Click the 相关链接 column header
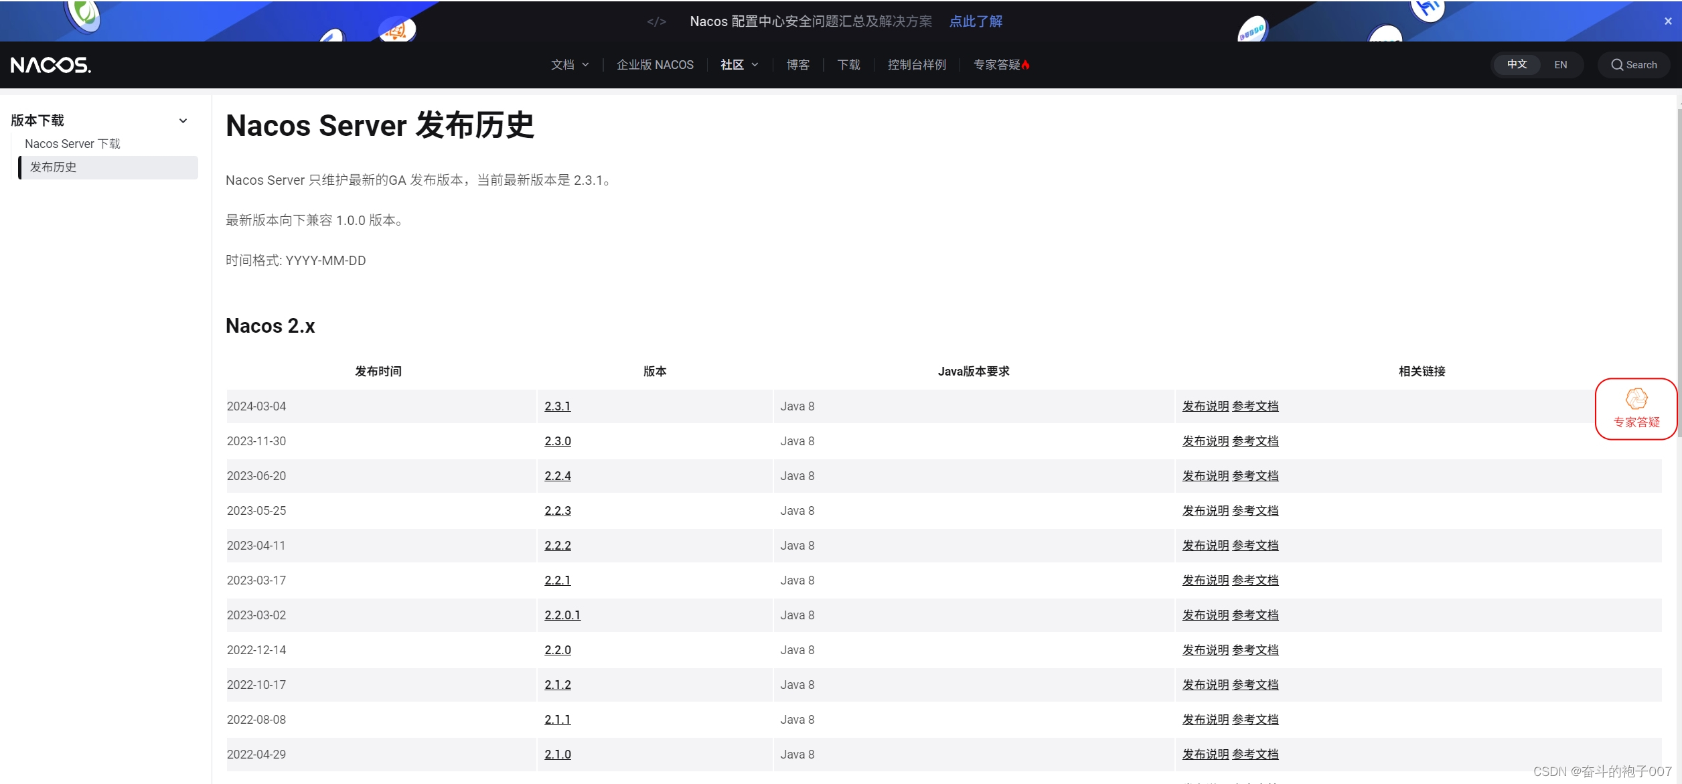This screenshot has width=1682, height=784. 1422,372
